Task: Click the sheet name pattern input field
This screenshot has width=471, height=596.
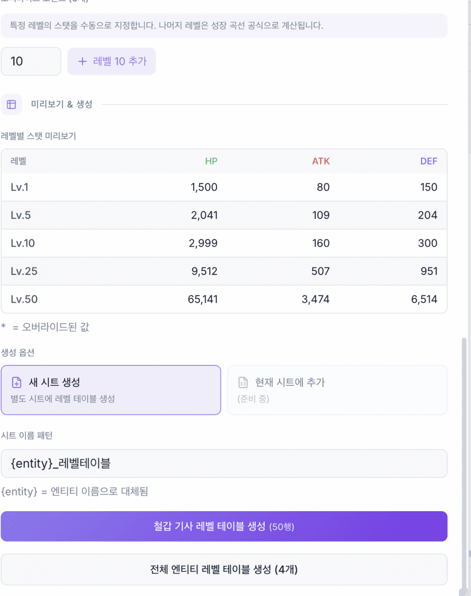Action: click(224, 463)
